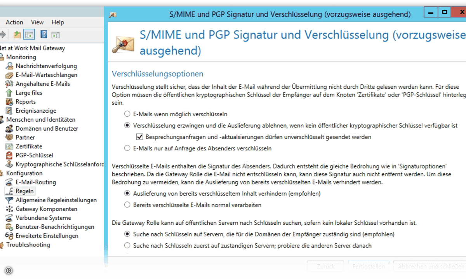Viewport: 466px width, 279px height.
Task: Open the View menu
Action: point(38,22)
